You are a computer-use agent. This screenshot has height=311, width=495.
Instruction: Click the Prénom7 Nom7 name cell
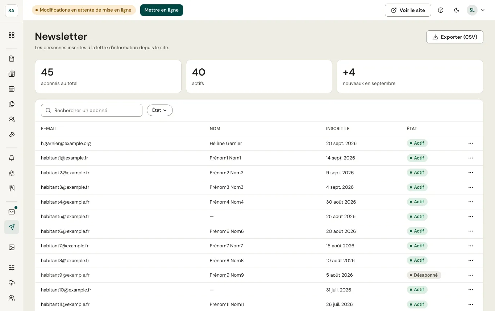click(226, 246)
